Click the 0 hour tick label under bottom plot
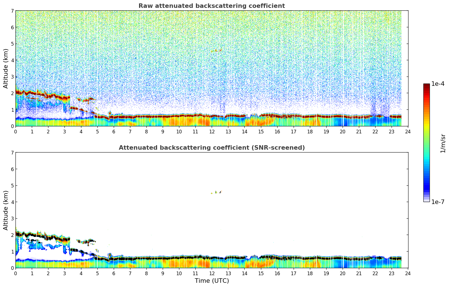The width and height of the screenshot is (449, 287). 15,273
